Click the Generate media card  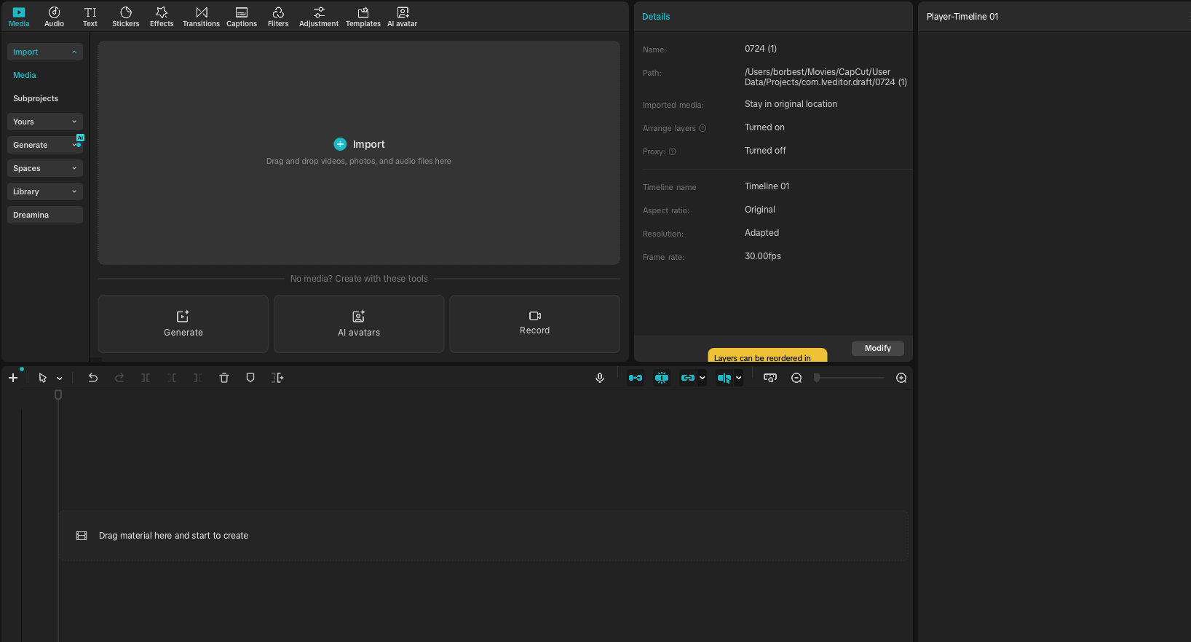pos(183,324)
